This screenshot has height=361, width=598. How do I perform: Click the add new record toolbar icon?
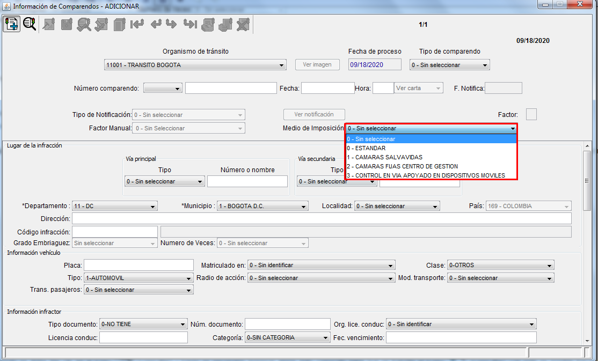(12, 24)
